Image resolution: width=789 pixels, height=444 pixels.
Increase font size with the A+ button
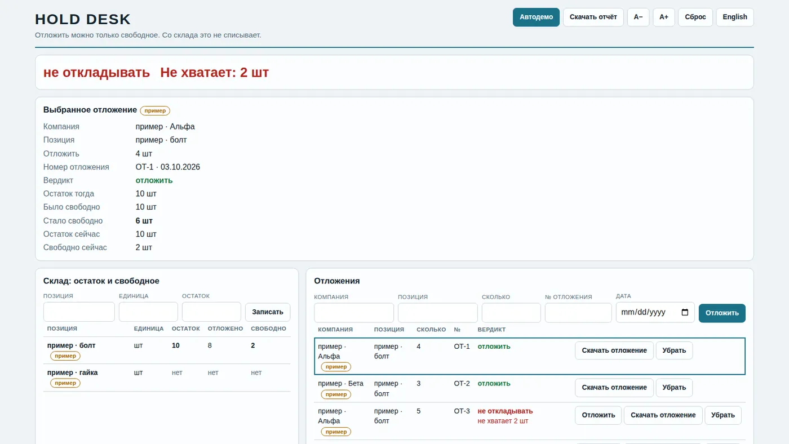click(x=664, y=17)
